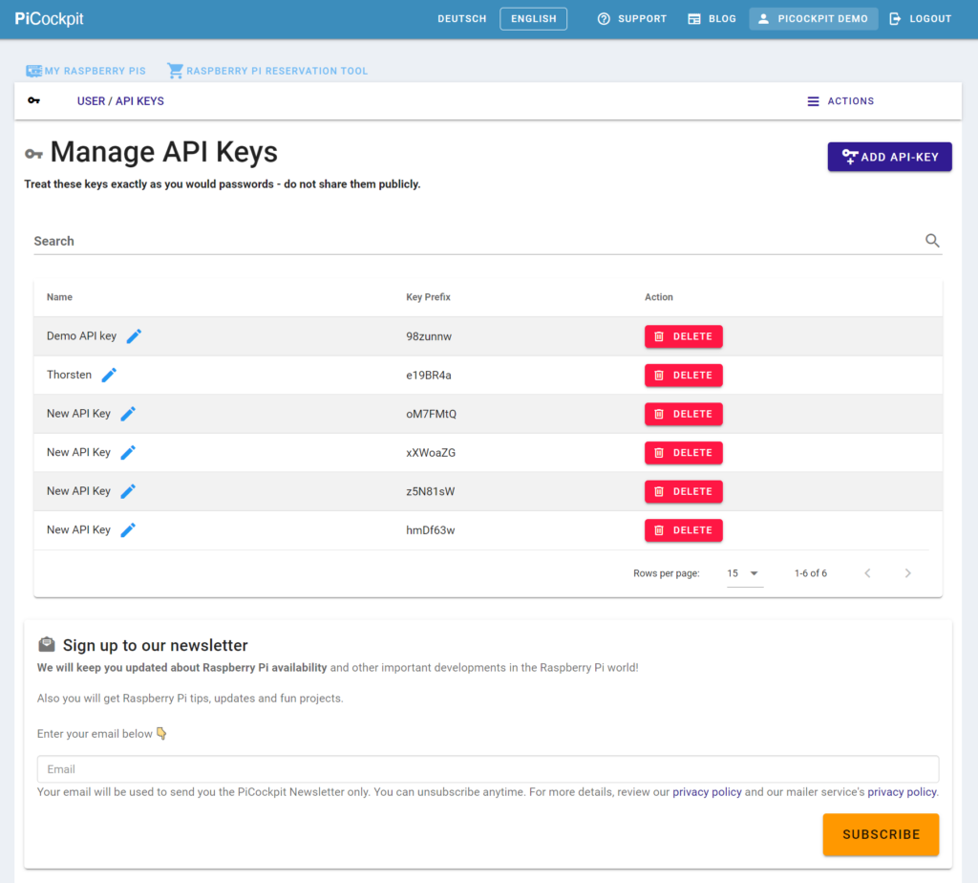Delete the Demo API key
The width and height of the screenshot is (978, 883).
684,336
